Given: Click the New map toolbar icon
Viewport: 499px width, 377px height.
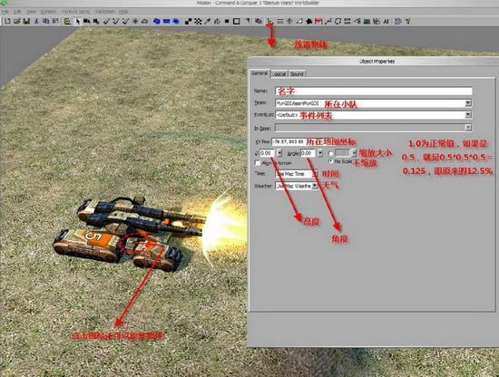Looking at the screenshot, I should [x=7, y=22].
